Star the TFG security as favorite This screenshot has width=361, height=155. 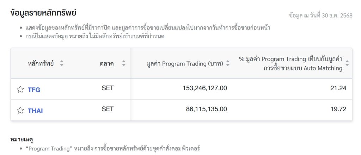[20, 89]
